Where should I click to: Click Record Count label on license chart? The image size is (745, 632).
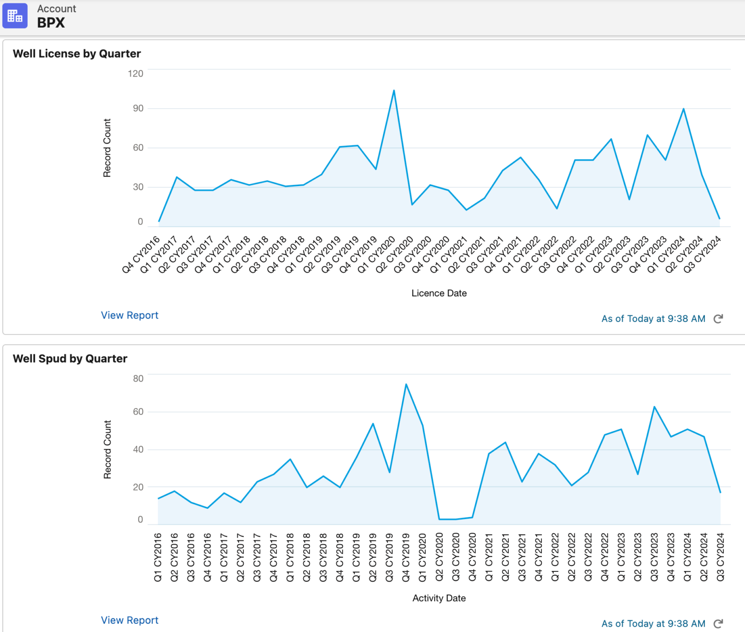click(107, 148)
